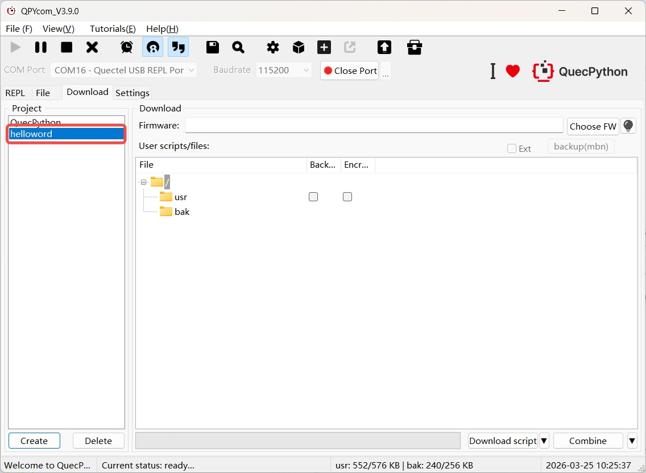Expand the Download script arrow menu
This screenshot has height=473, width=646.
click(544, 441)
